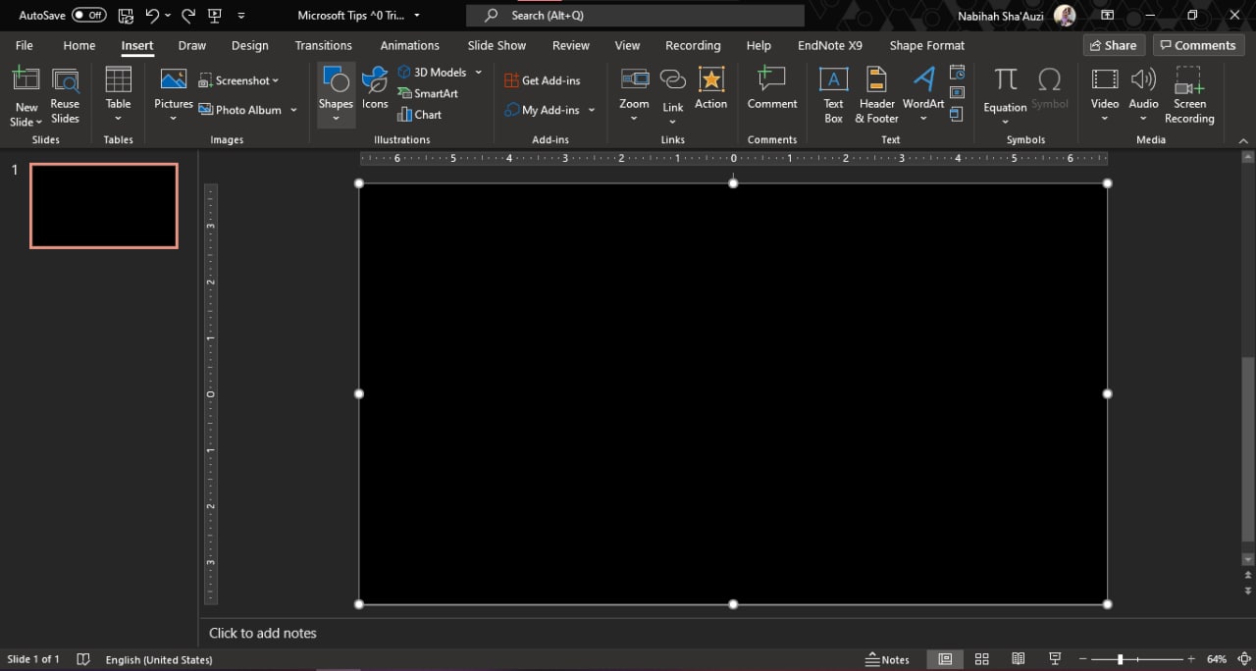Toggle the AutoSave switch

[x=89, y=16]
